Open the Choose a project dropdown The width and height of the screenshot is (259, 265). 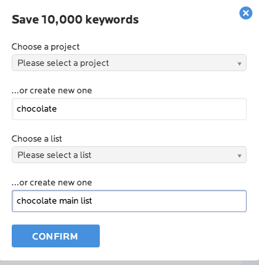click(129, 63)
